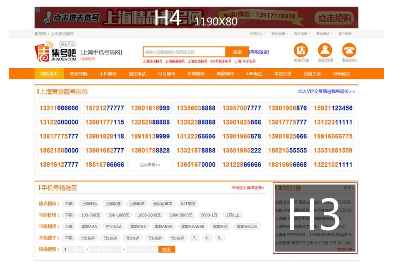Expand the 官方微信 dropdown

pos(302,34)
